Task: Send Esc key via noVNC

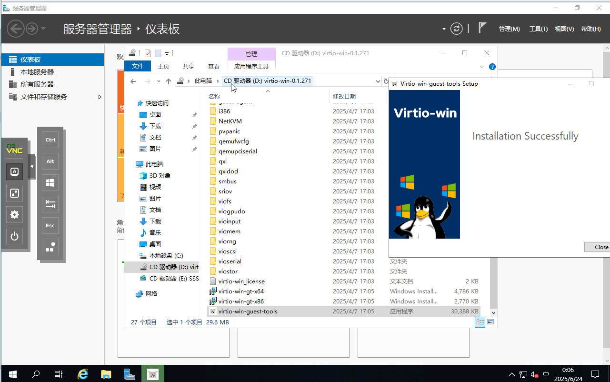Action: pos(50,226)
